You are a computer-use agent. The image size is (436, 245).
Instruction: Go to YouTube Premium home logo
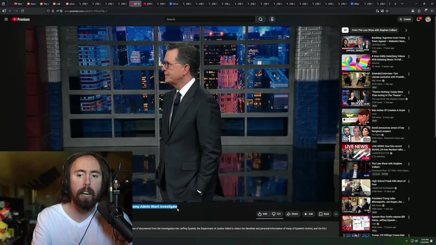pyautogui.click(x=21, y=19)
